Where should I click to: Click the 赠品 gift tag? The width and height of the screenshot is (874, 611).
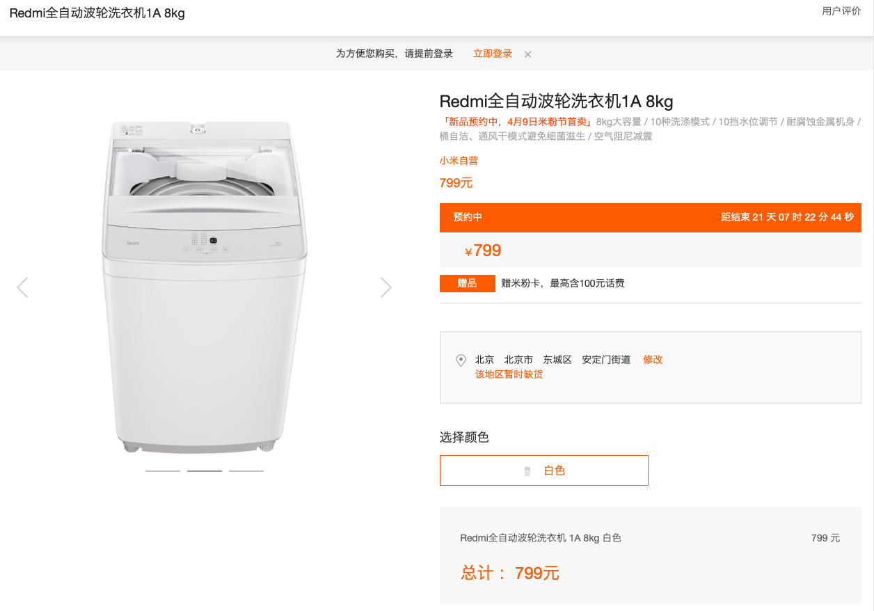pos(468,283)
